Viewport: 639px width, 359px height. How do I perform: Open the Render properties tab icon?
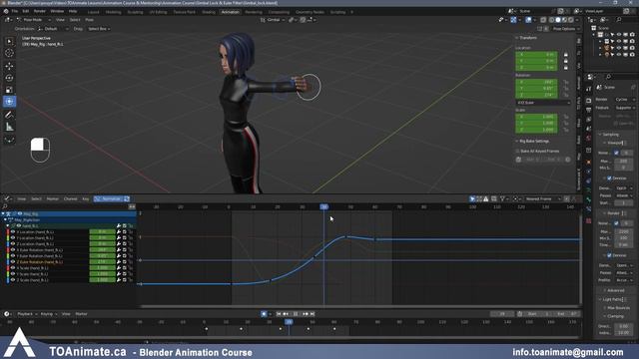pyautogui.click(x=588, y=100)
